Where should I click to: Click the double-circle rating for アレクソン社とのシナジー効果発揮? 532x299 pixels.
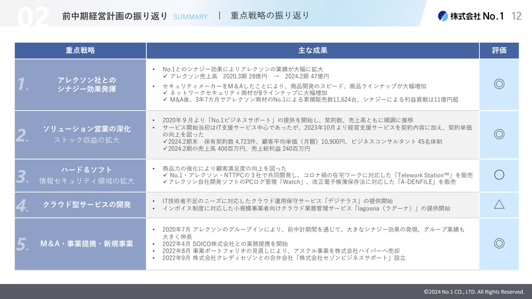pos(499,84)
